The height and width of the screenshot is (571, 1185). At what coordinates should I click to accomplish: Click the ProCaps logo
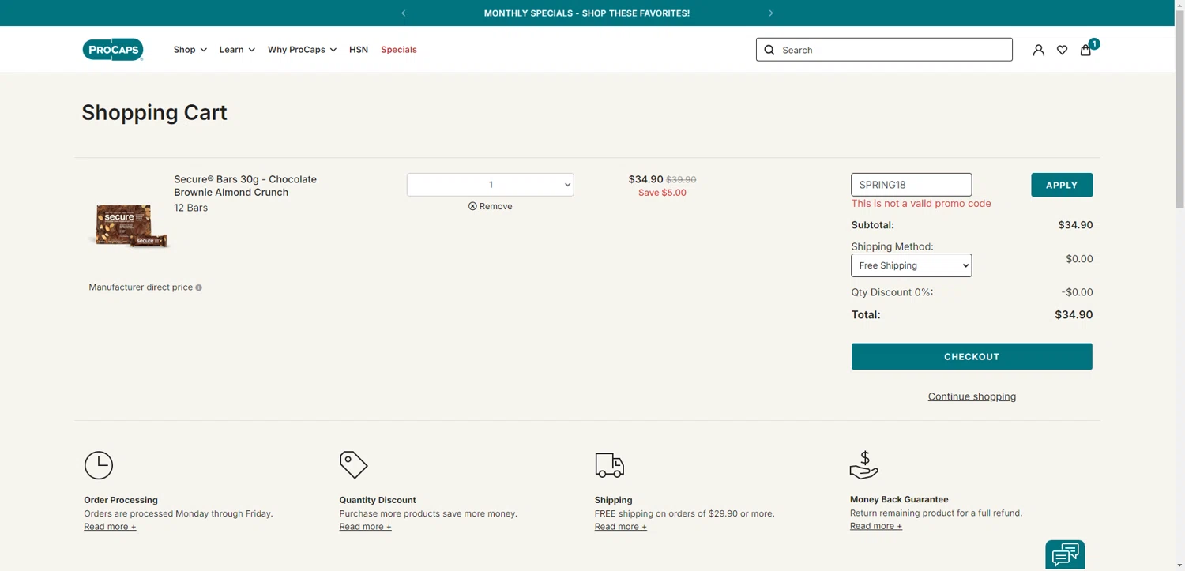[x=113, y=50]
